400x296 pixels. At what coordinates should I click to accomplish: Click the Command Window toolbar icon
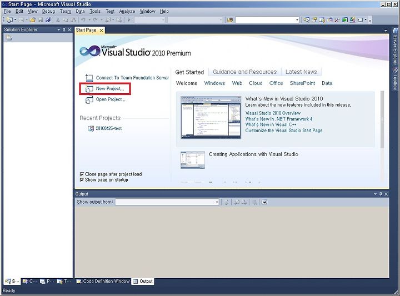pyautogui.click(x=360, y=20)
